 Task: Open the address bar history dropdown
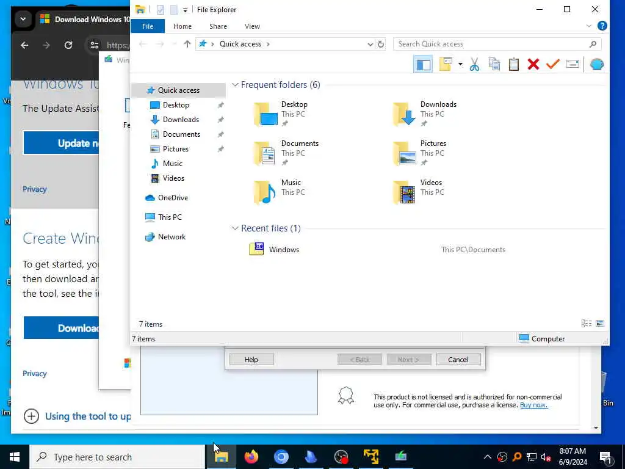[370, 44]
